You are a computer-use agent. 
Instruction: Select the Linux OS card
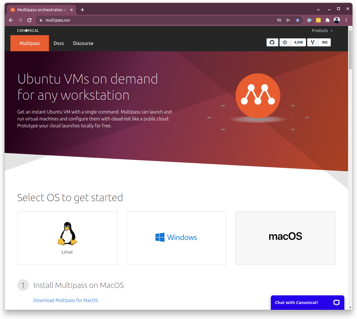tap(67, 238)
